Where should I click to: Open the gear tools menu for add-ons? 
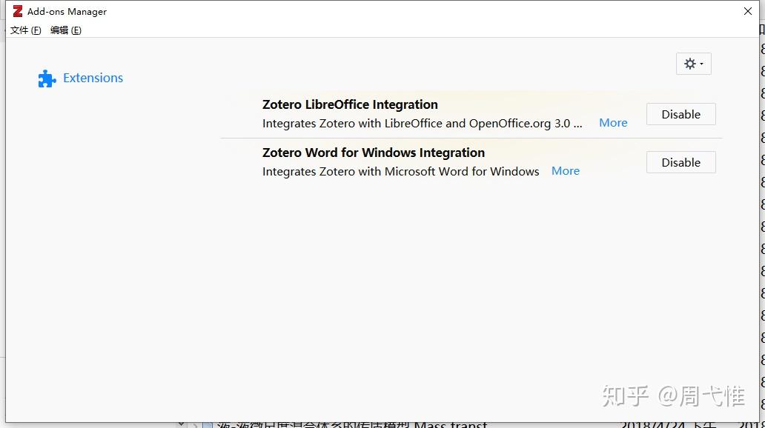[x=693, y=64]
